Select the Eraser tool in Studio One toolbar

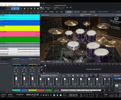click(25, 8)
